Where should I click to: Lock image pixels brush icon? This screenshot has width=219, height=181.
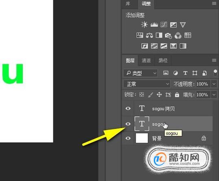click(150, 95)
